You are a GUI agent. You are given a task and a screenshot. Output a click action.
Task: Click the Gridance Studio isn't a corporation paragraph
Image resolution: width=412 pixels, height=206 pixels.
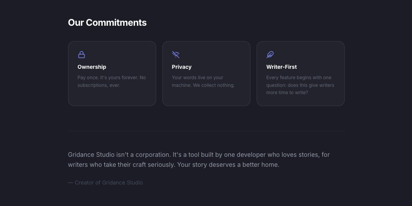199,159
